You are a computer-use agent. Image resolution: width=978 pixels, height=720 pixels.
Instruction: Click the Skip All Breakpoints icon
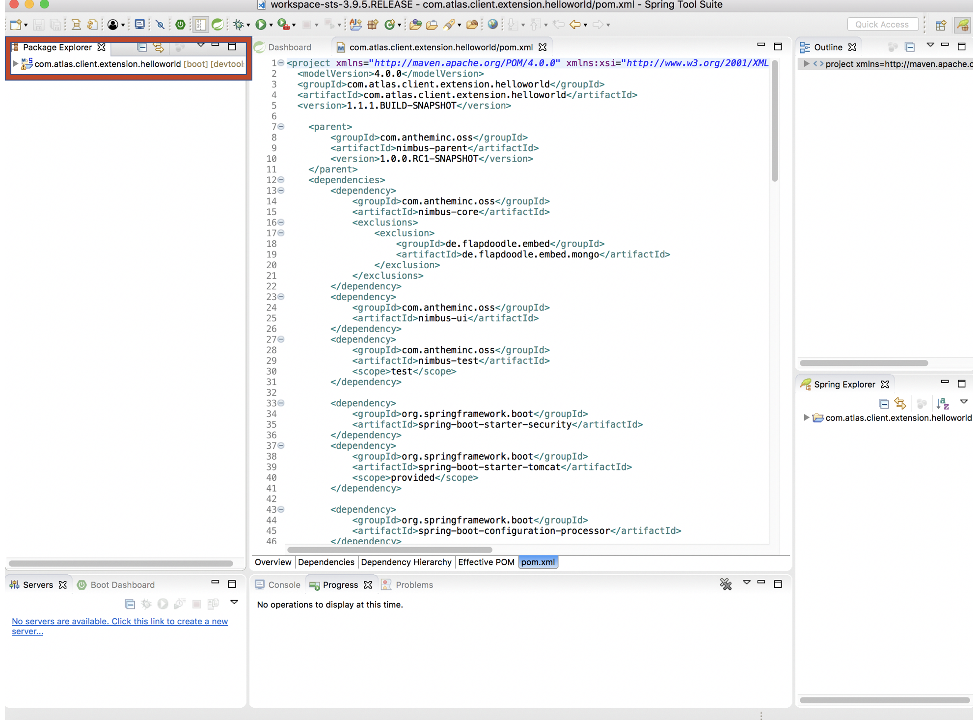(x=160, y=25)
